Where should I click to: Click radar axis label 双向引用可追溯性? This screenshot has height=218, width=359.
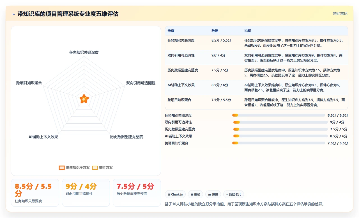click(141, 83)
